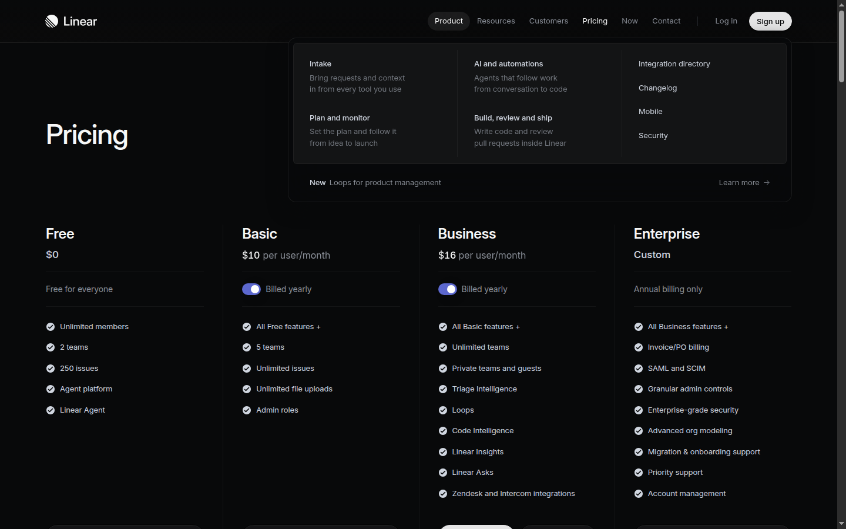The height and width of the screenshot is (529, 846).
Task: Go to Customers in the top navigation
Action: [x=549, y=21]
